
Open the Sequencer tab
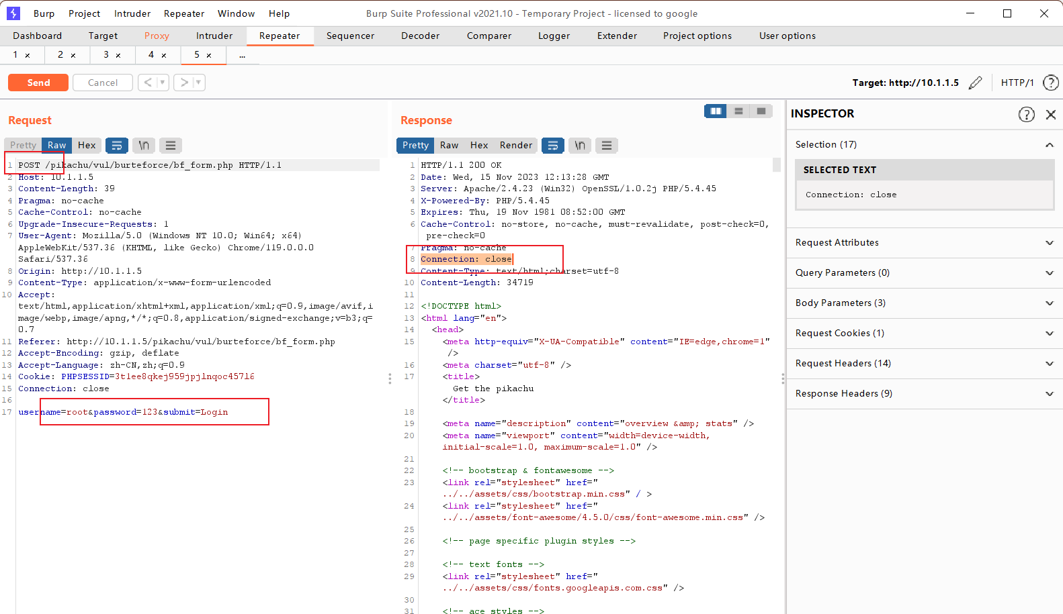(351, 36)
